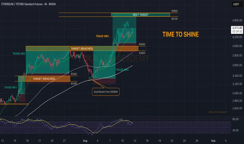244x144 pixels.
Task: Click the 'Sep' date on time axis
Action: 213,141
